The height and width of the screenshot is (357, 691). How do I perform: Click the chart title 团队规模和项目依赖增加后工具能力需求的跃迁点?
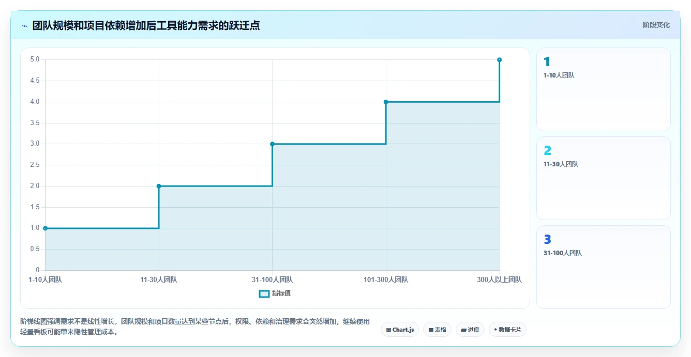146,25
